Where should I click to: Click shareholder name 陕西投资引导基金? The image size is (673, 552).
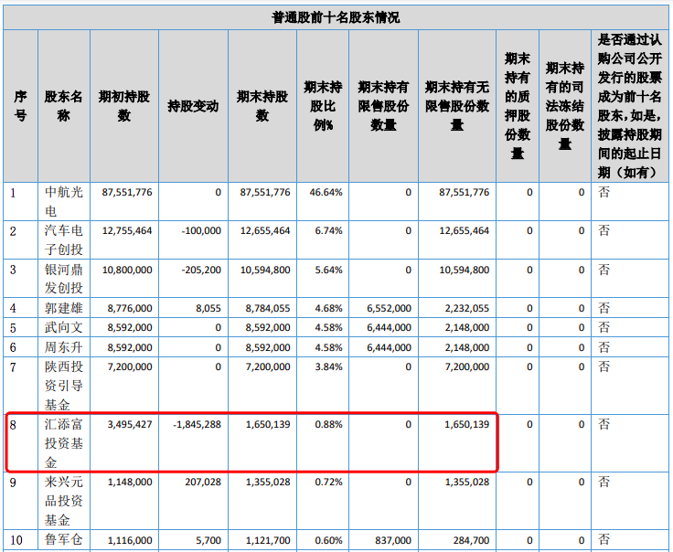tap(63, 385)
